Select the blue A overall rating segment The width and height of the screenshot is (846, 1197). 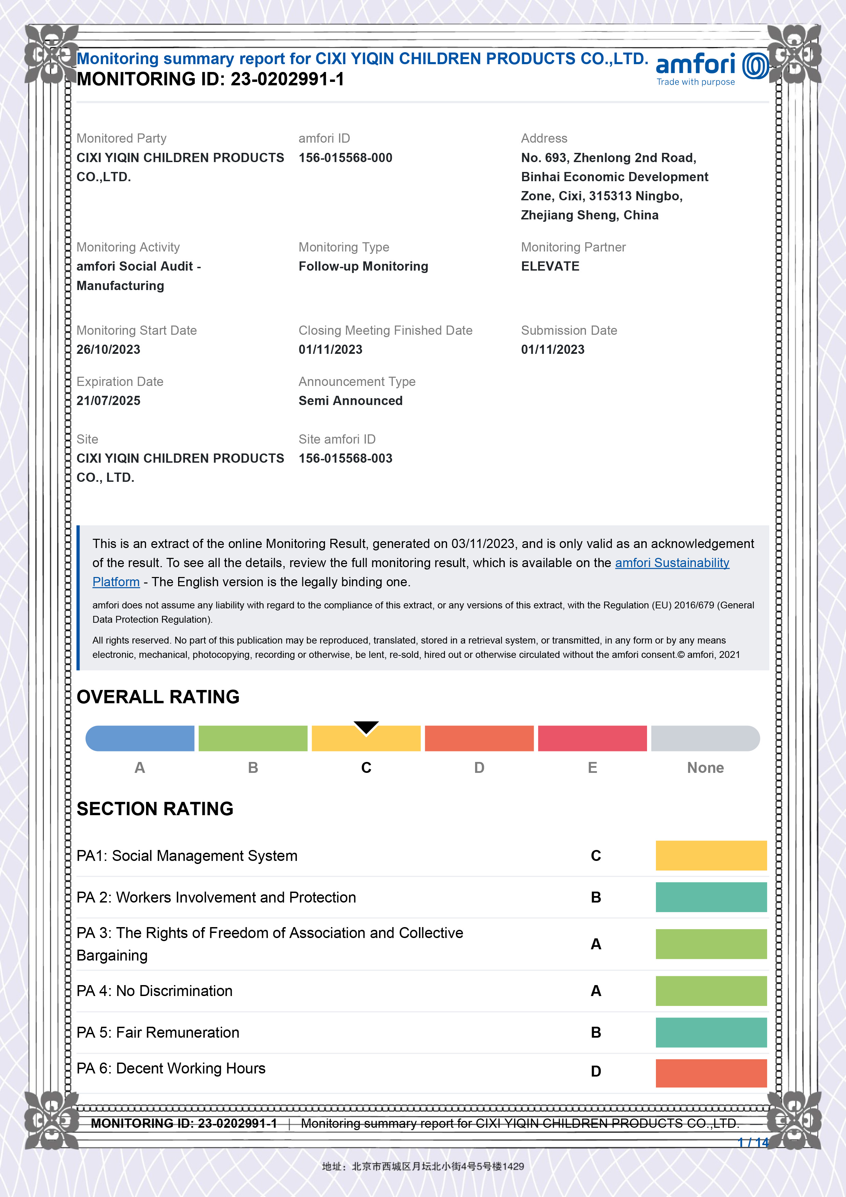(x=140, y=738)
